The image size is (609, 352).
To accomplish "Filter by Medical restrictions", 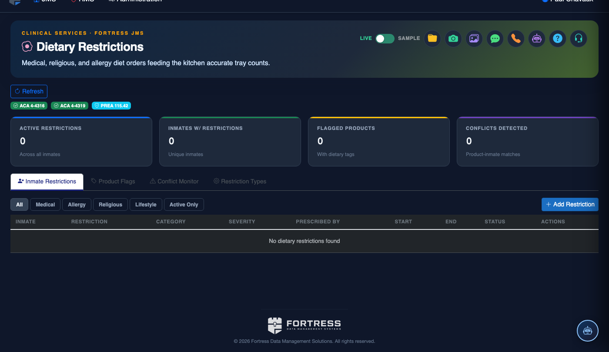I will point(45,205).
